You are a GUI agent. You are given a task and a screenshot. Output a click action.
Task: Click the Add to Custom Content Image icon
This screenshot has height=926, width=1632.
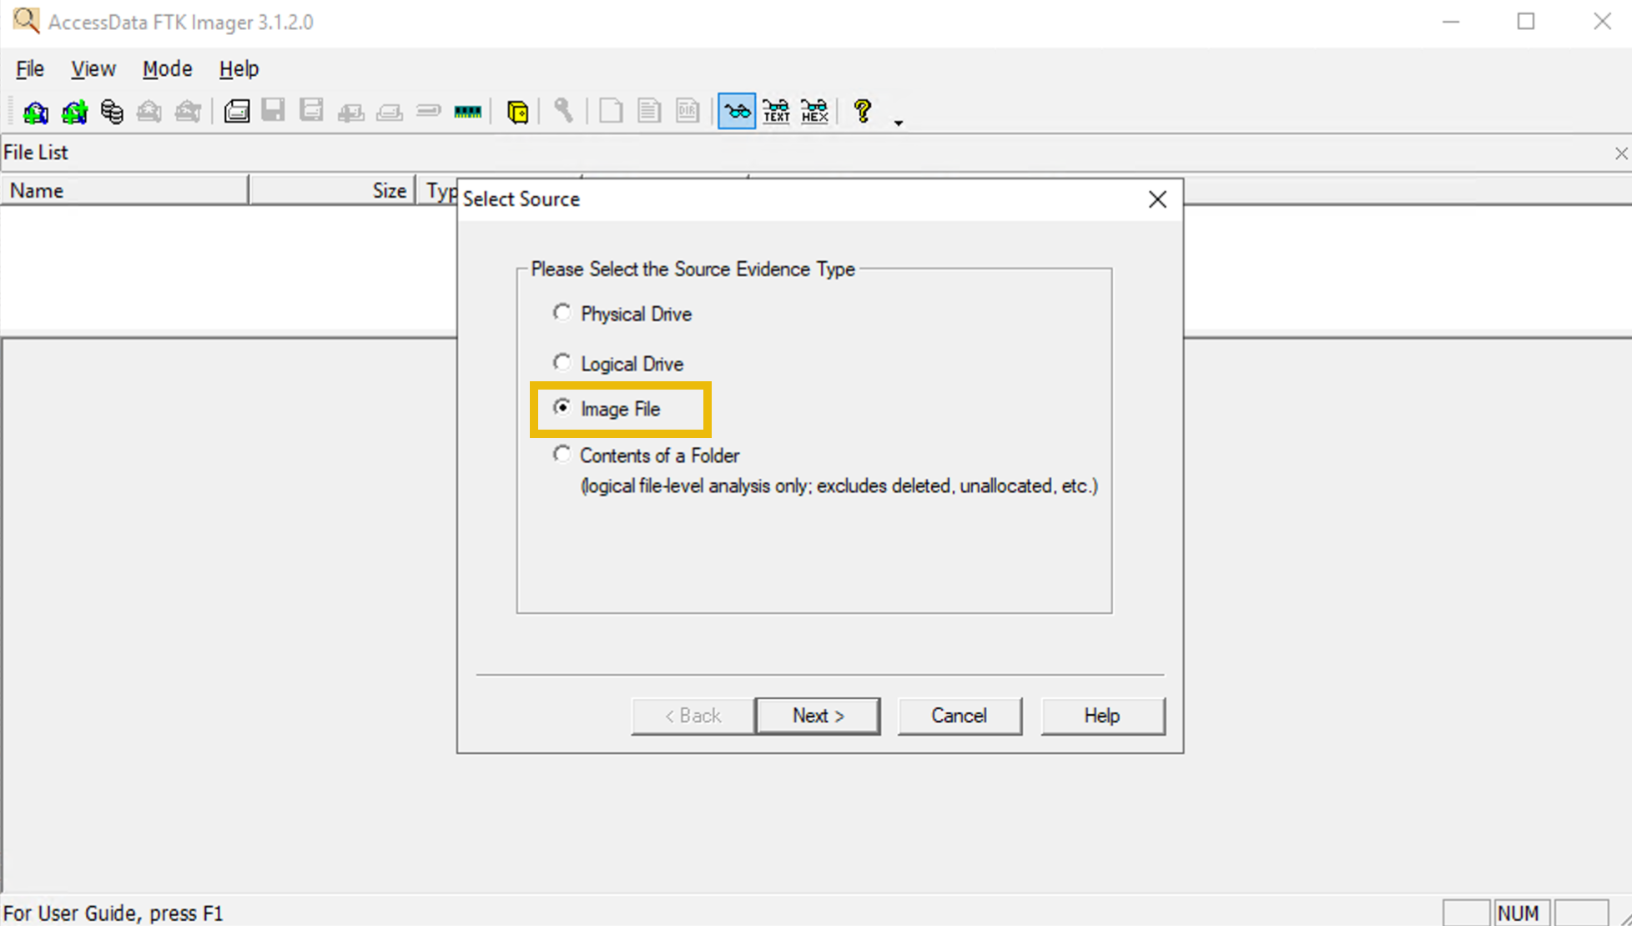(x=350, y=112)
